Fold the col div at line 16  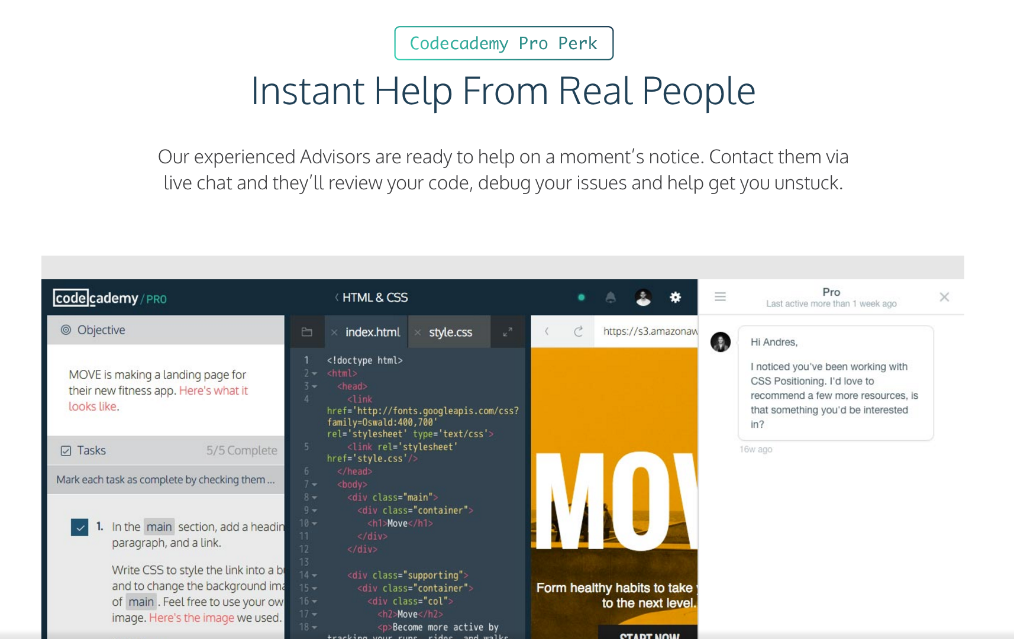point(314,602)
